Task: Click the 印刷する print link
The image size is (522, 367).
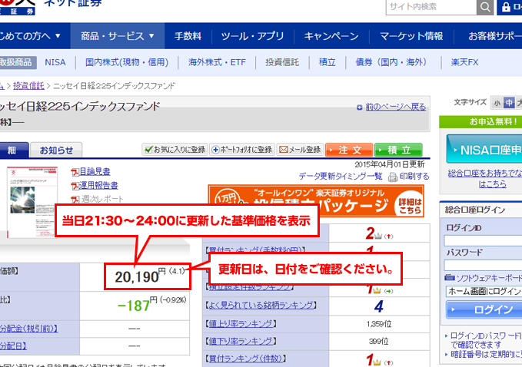Action: [414, 176]
